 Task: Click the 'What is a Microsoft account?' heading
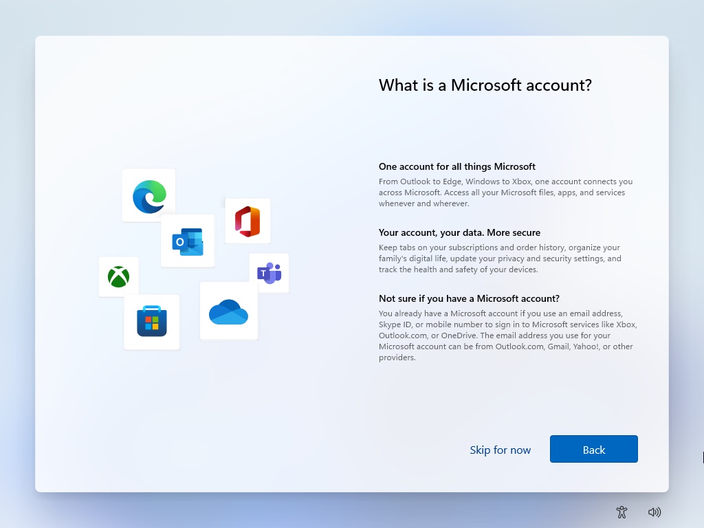pos(485,85)
